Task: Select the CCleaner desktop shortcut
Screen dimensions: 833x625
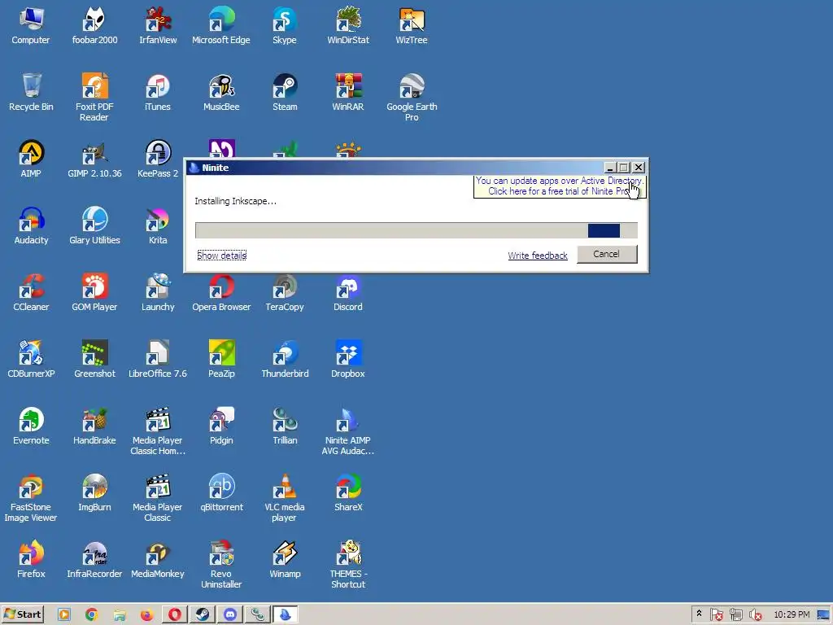Action: (31, 292)
